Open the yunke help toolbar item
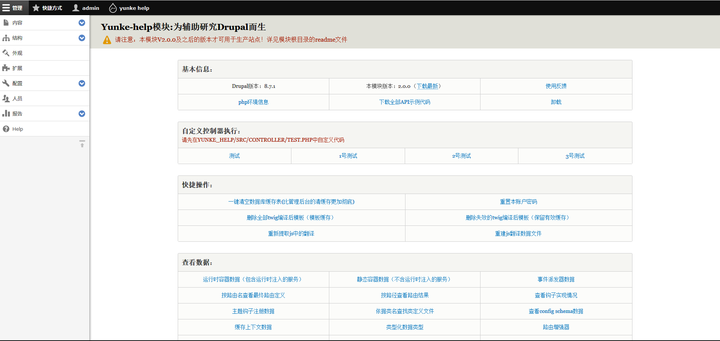Viewport: 720px width, 341px height. tap(129, 8)
